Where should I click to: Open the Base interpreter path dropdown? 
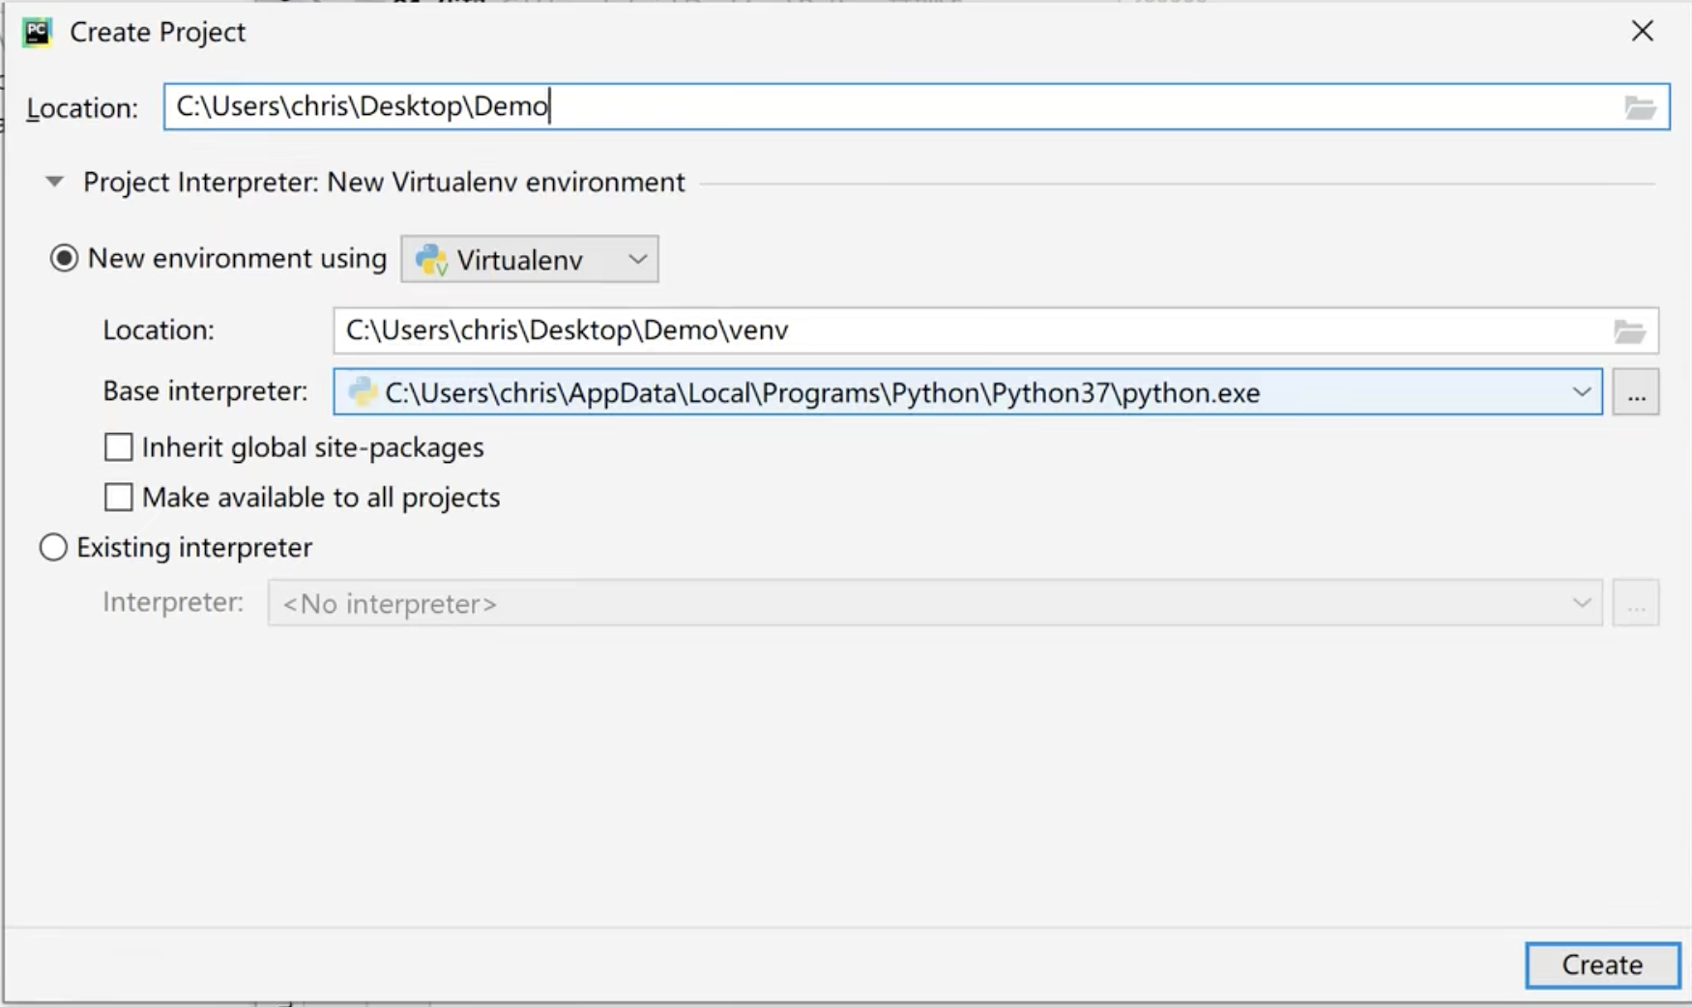click(968, 392)
